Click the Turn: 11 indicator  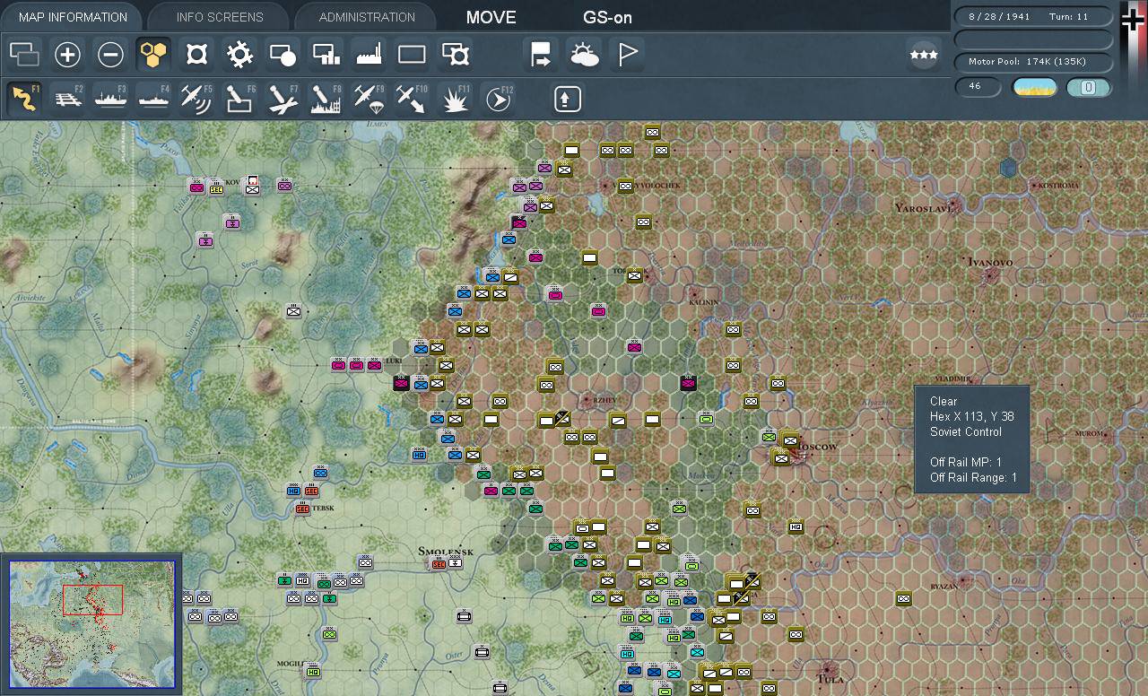pyautogui.click(x=1066, y=17)
